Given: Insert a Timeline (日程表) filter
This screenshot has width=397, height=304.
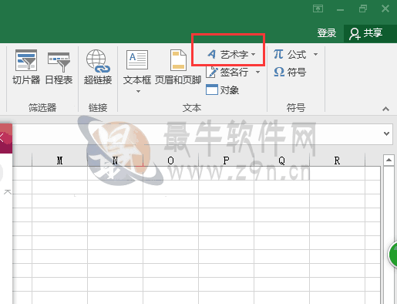Looking at the screenshot, I should point(59,67).
